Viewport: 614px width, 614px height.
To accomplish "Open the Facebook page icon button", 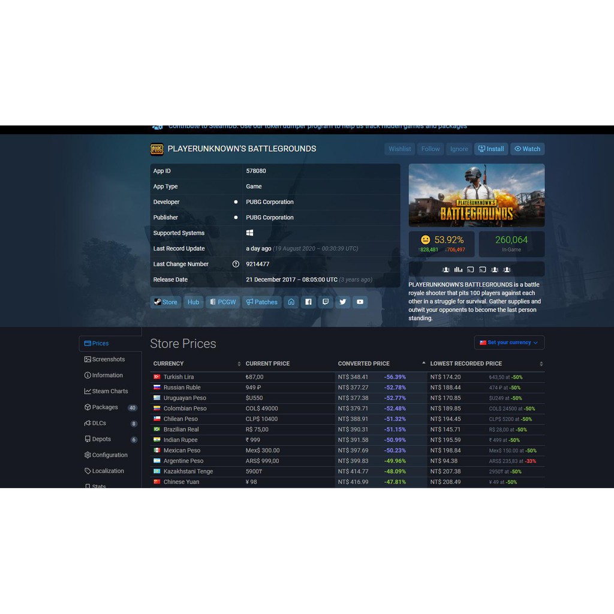I will click(x=308, y=302).
